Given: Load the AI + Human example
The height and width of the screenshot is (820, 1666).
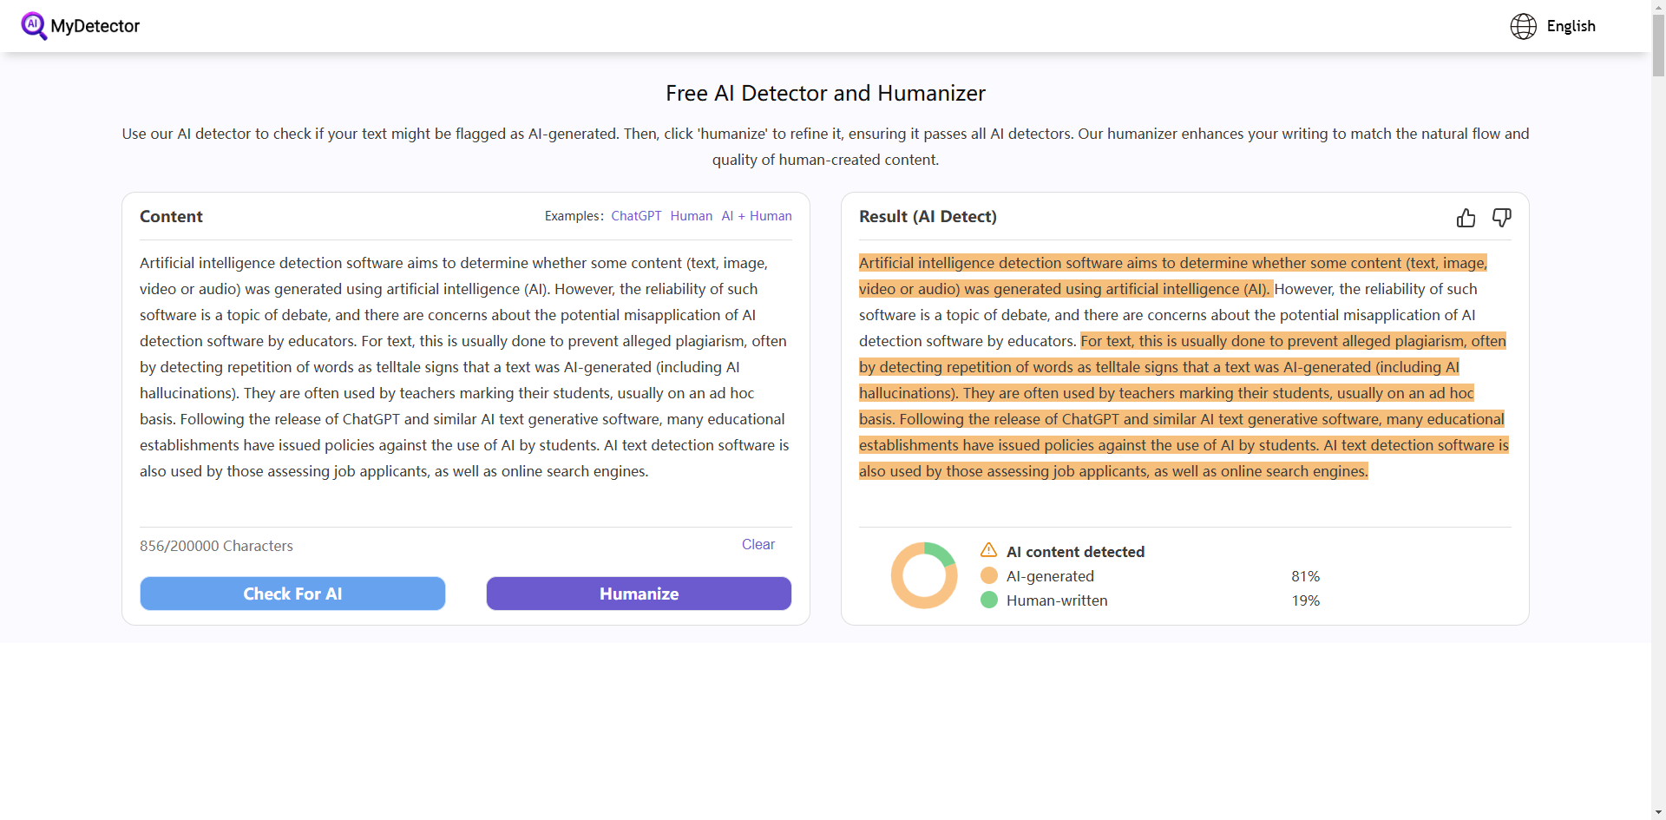Looking at the screenshot, I should pyautogui.click(x=757, y=216).
